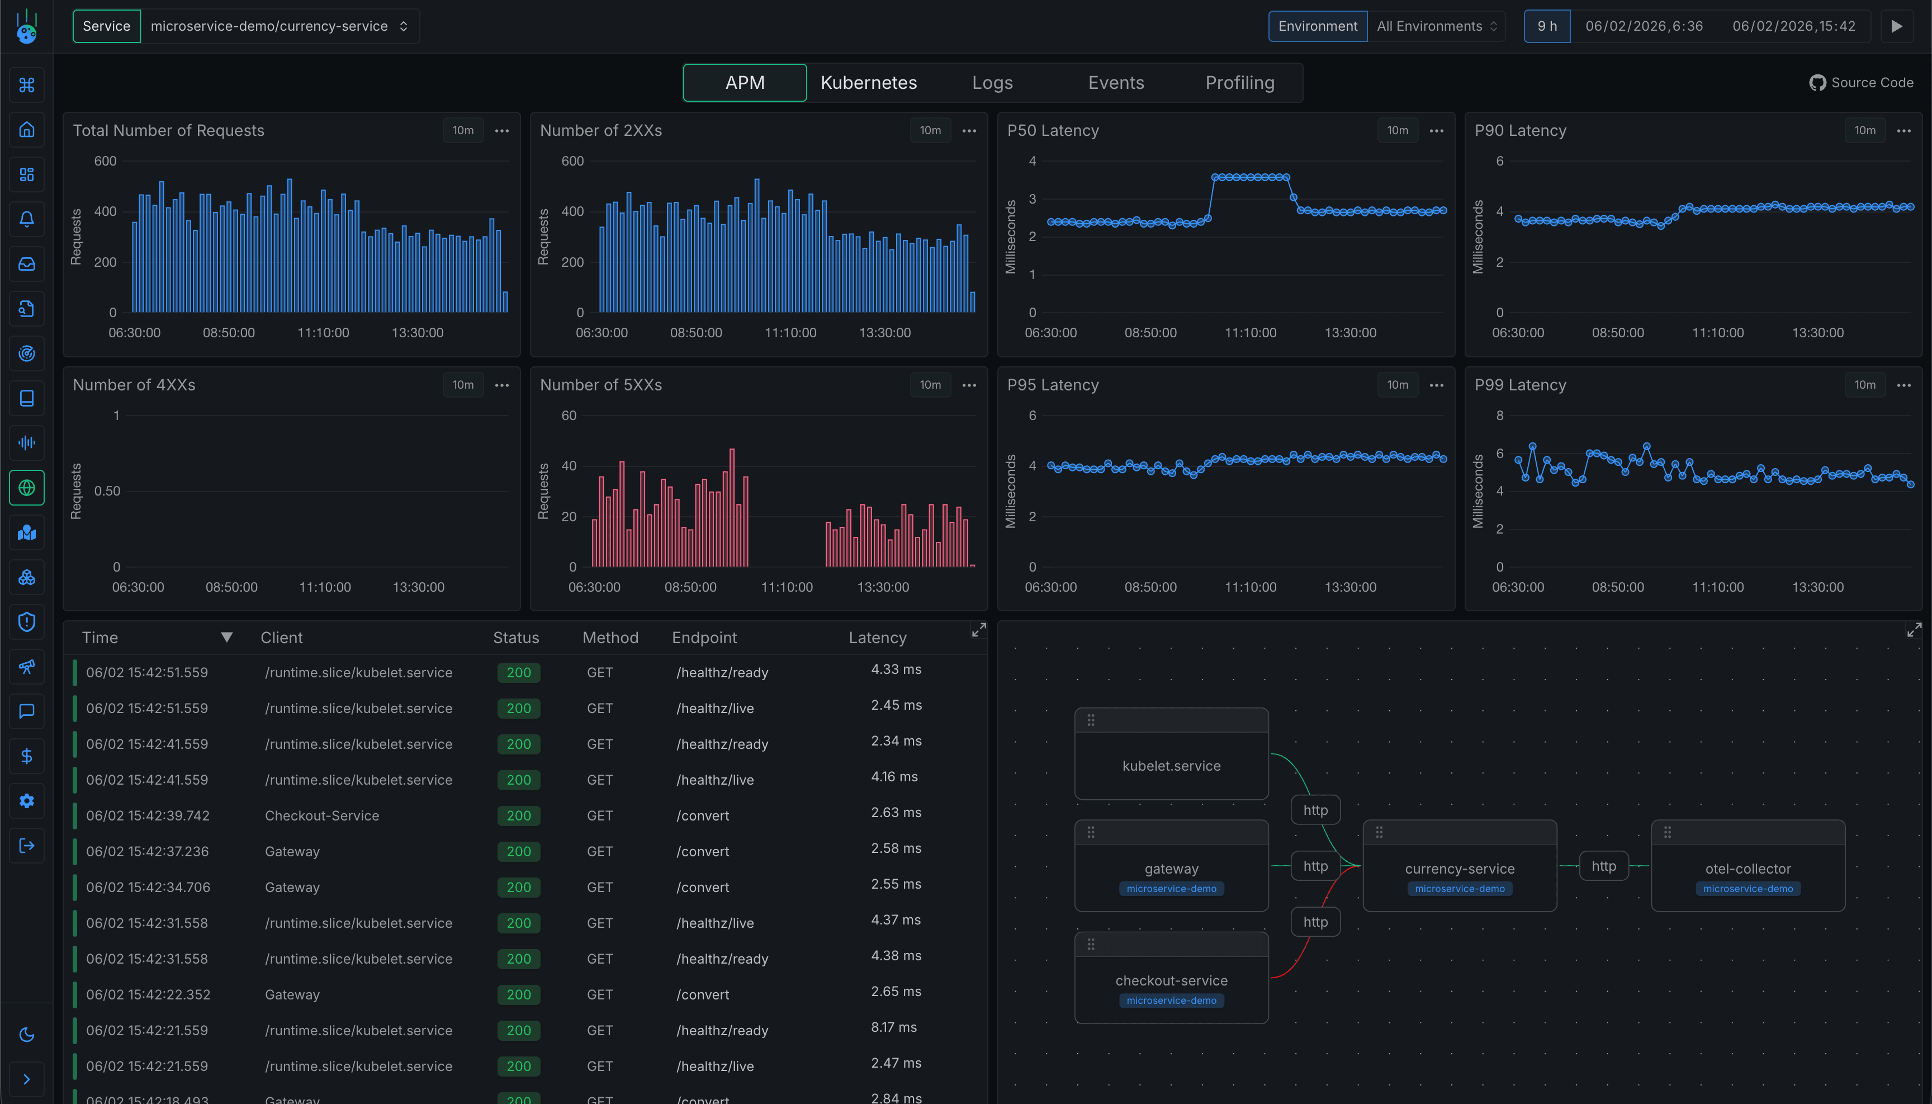Open the settings gear in the sidebar
The width and height of the screenshot is (1932, 1104).
pyautogui.click(x=26, y=800)
